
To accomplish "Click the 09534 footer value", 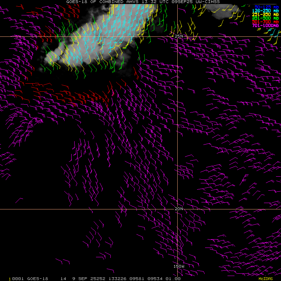I will pos(155,279).
